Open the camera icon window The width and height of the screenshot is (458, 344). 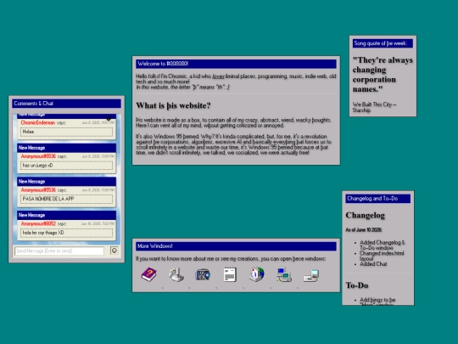tap(203, 274)
